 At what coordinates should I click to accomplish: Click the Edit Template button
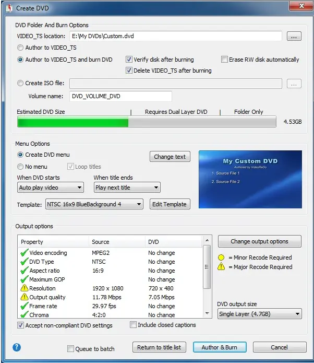point(170,204)
